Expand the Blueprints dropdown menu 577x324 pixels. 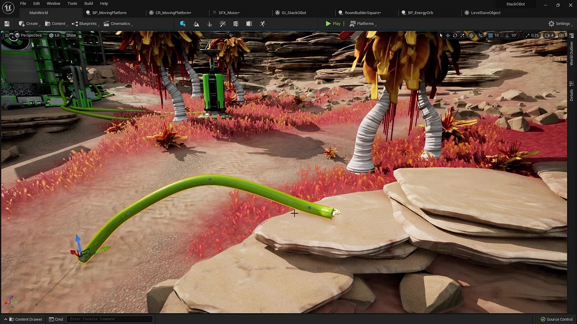(85, 23)
